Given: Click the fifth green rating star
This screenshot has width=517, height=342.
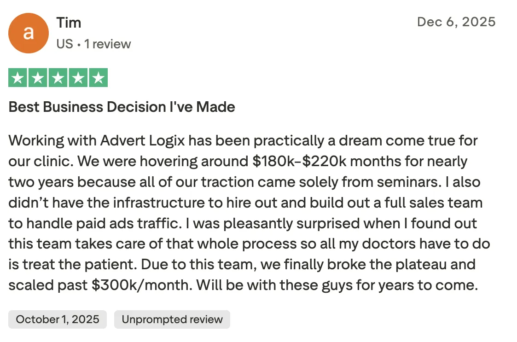Looking at the screenshot, I should click(x=98, y=77).
